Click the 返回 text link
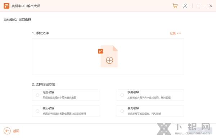216x138 pixels. [16, 131]
